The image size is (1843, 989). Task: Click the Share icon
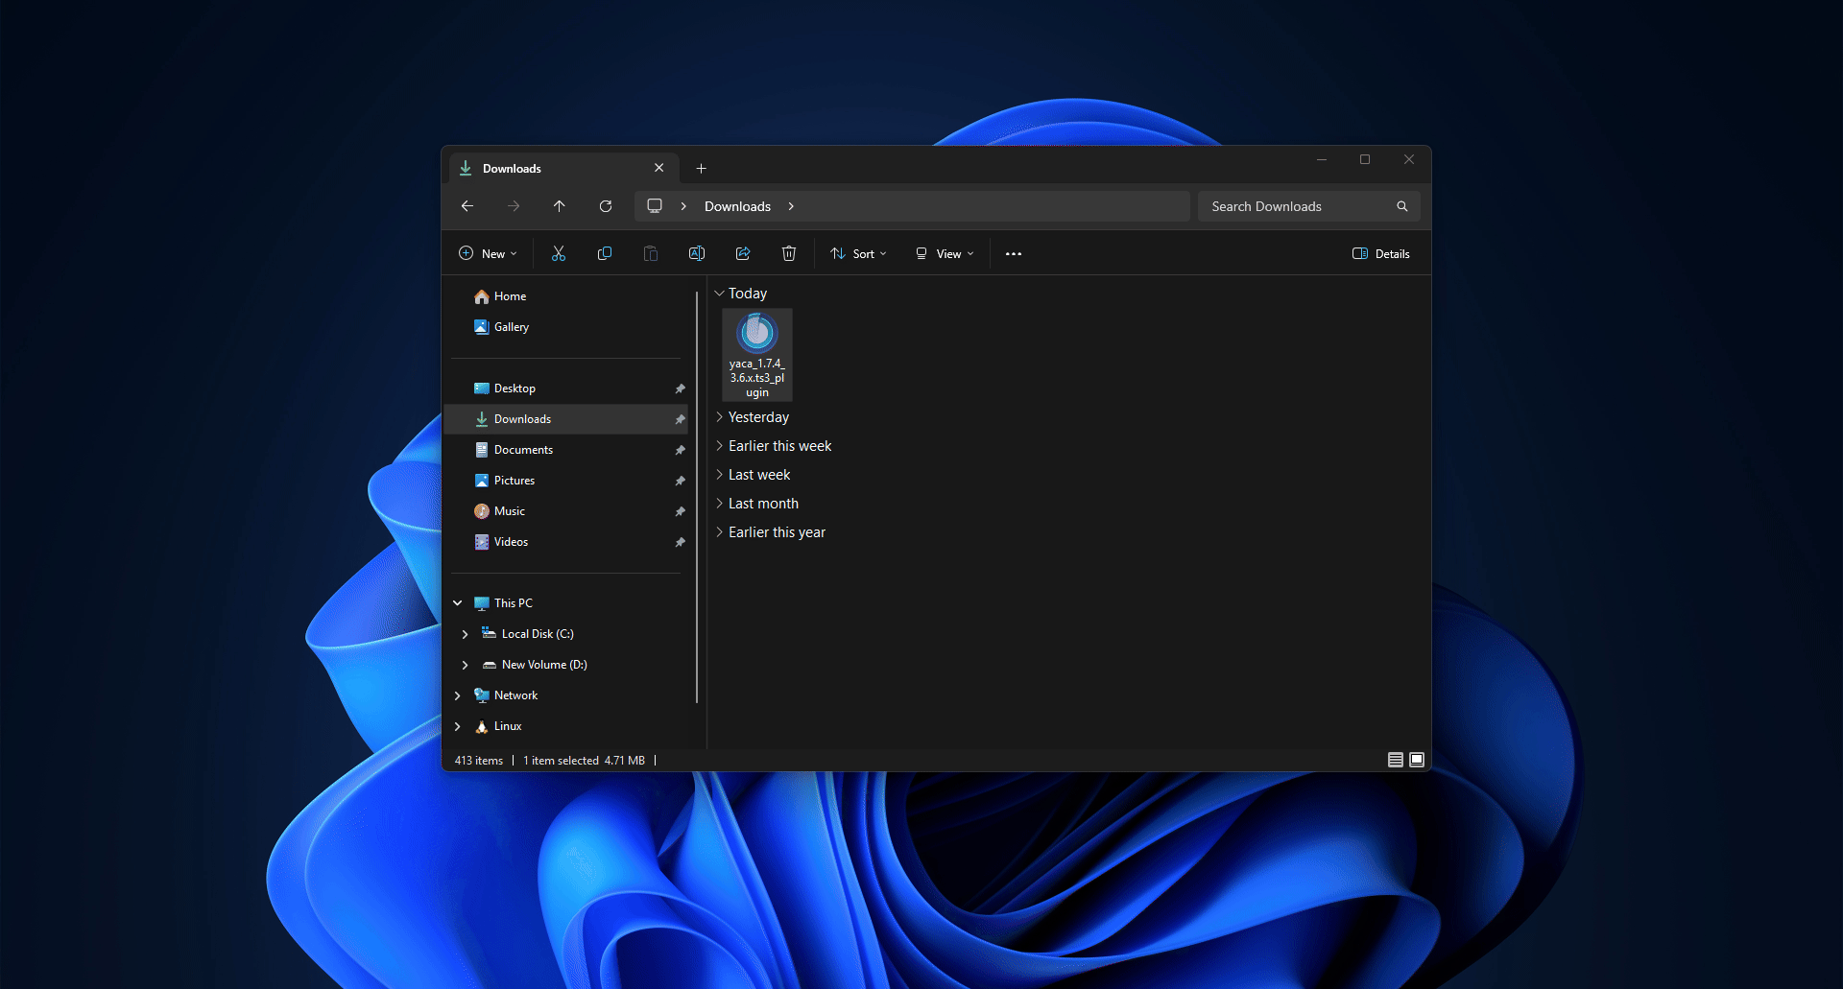click(x=743, y=252)
